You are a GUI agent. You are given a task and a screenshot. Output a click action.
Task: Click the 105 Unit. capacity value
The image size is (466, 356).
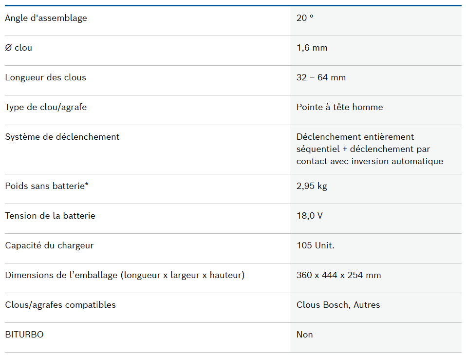(x=315, y=246)
